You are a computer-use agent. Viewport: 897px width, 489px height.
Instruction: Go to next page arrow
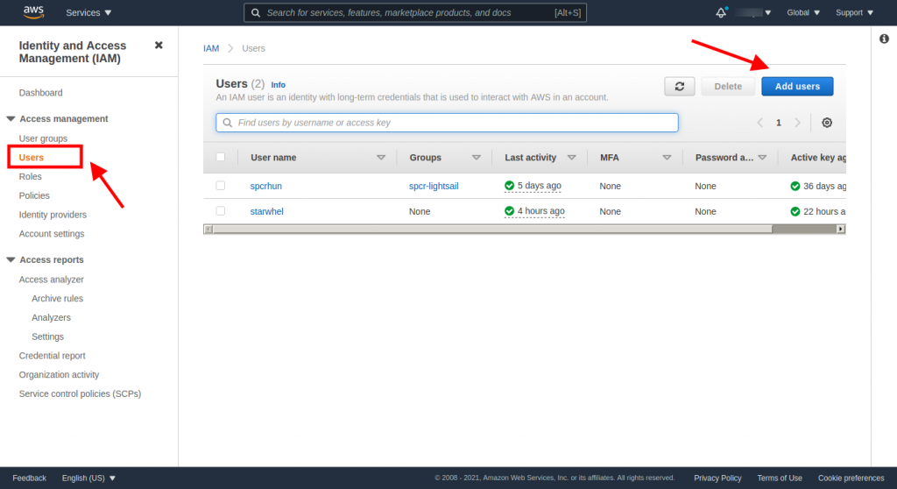point(797,123)
